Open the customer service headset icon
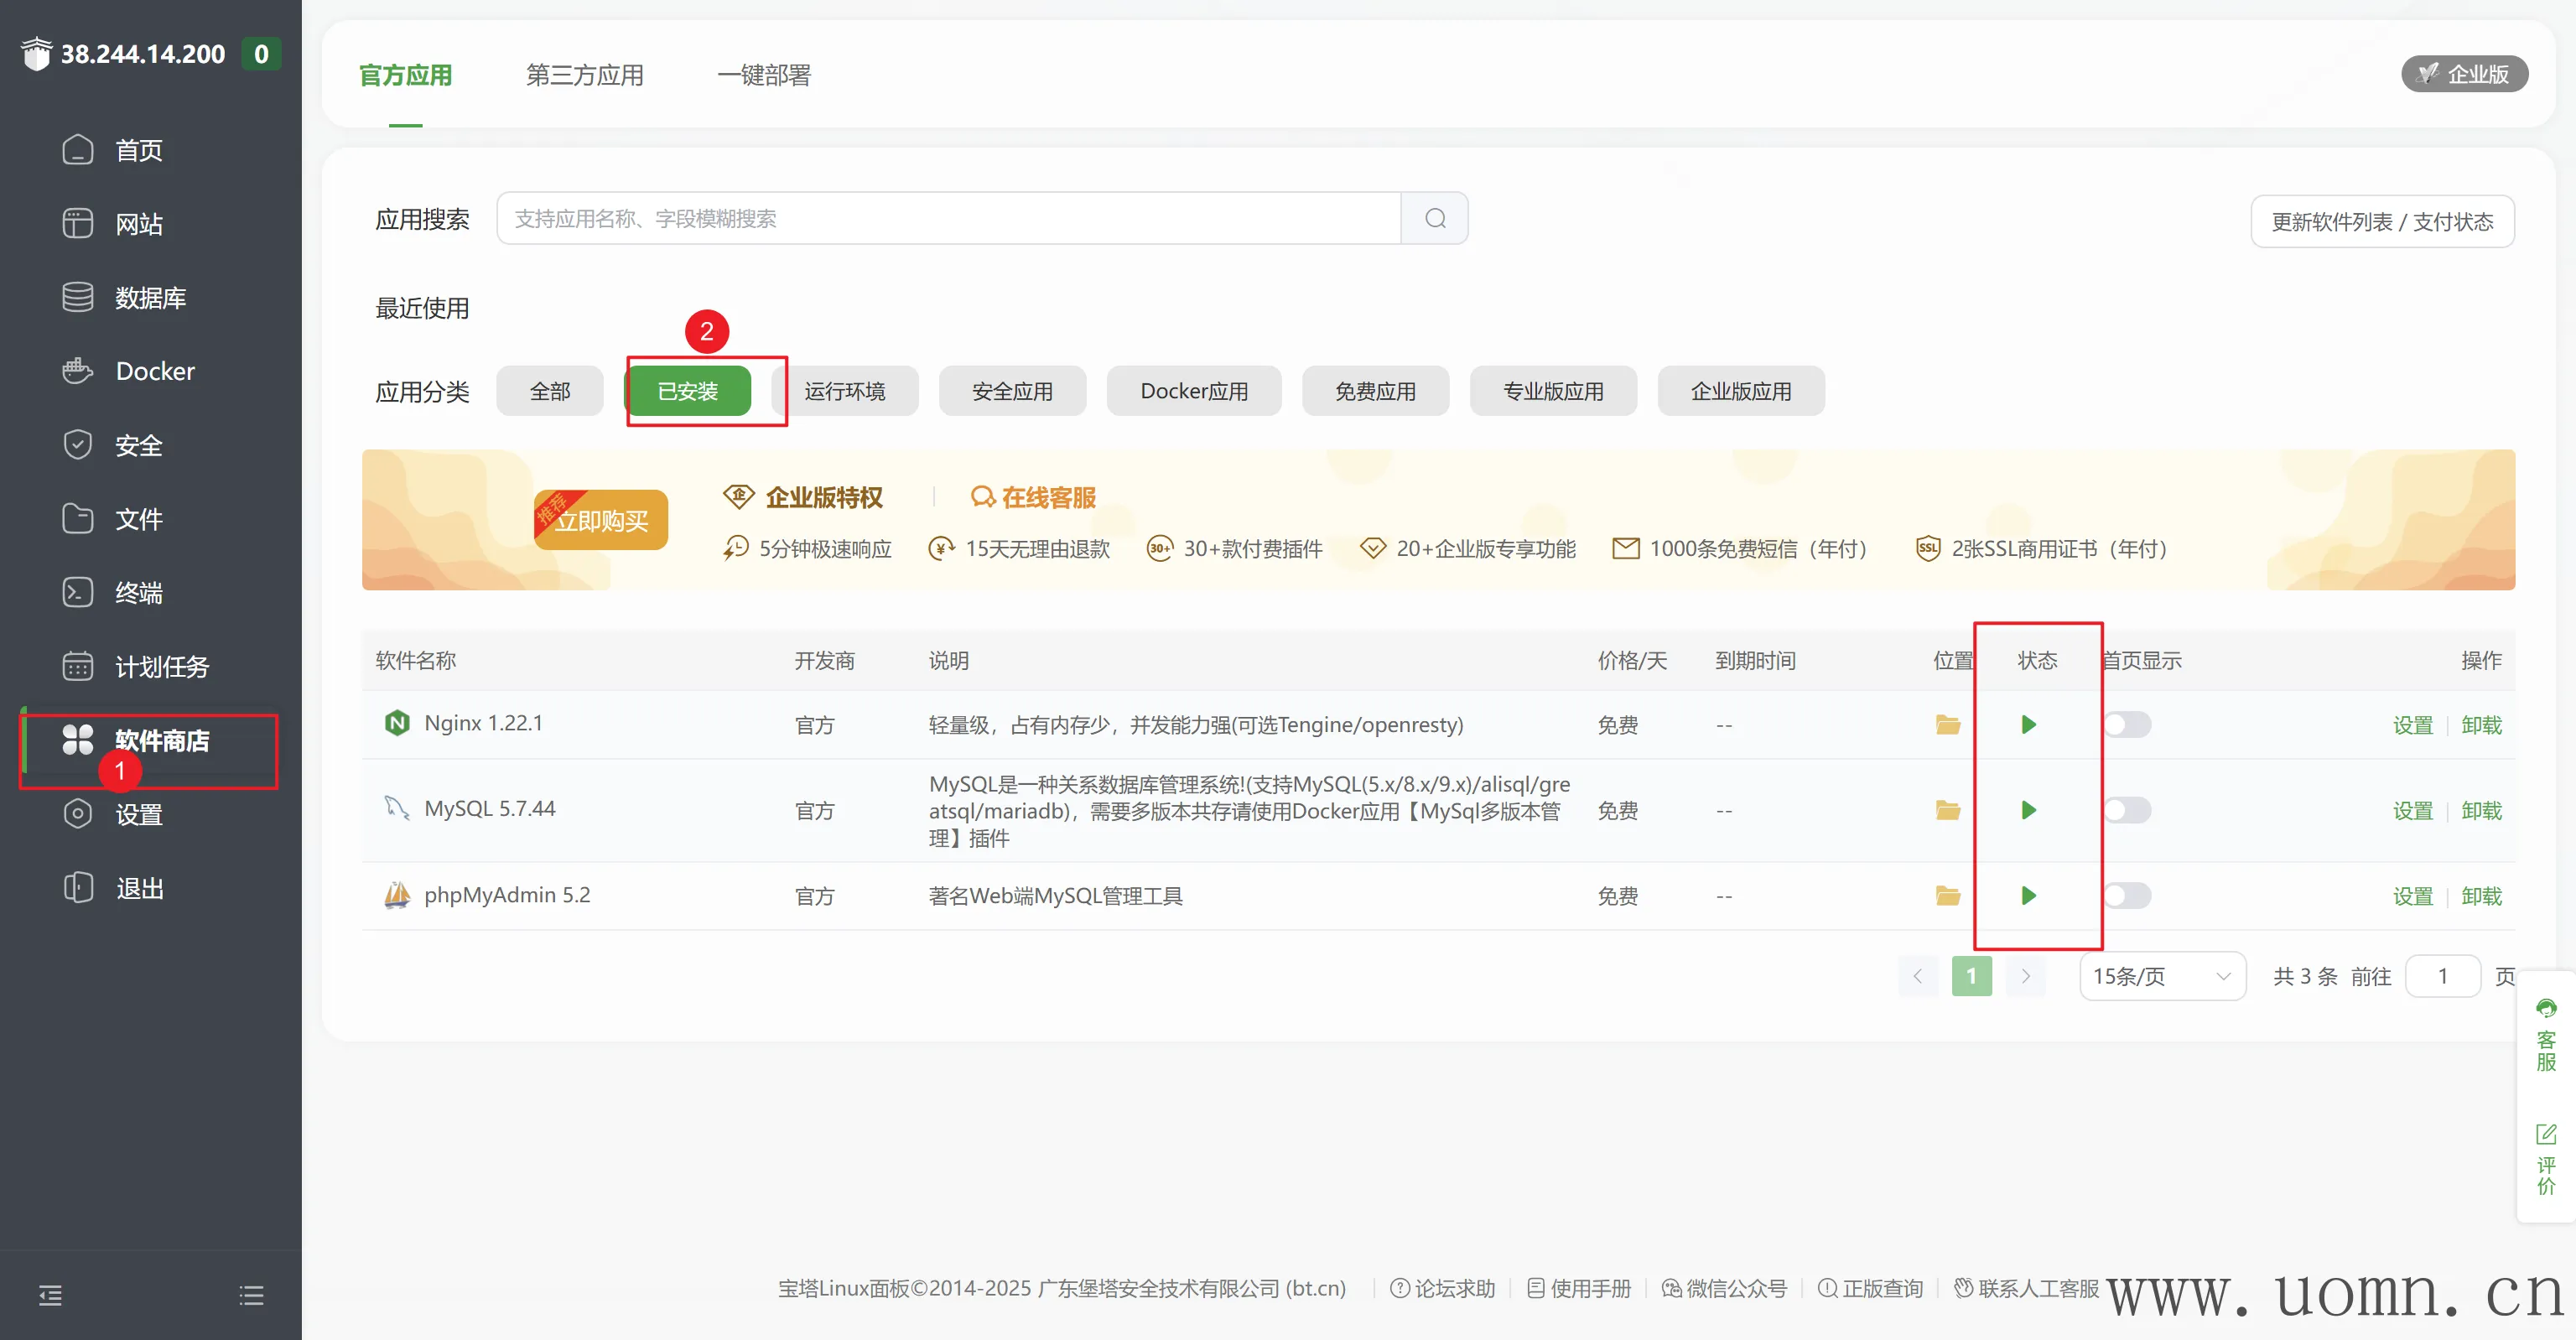Image resolution: width=2576 pixels, height=1340 pixels. tap(2546, 1008)
